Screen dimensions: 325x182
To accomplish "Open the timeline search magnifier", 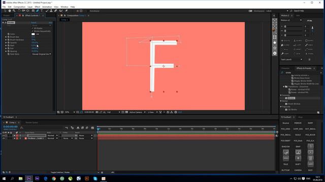I will (21, 128).
